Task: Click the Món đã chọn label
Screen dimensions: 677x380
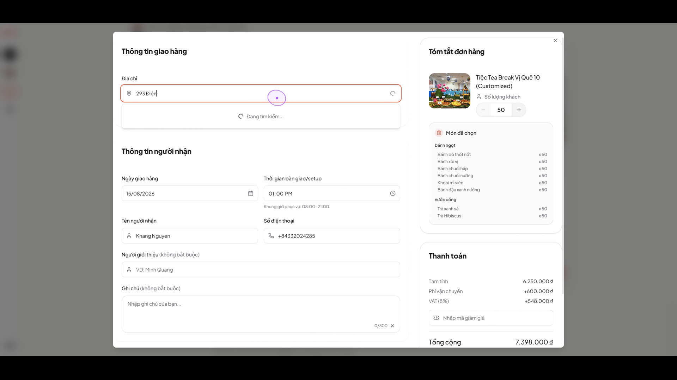Action: pyautogui.click(x=461, y=133)
